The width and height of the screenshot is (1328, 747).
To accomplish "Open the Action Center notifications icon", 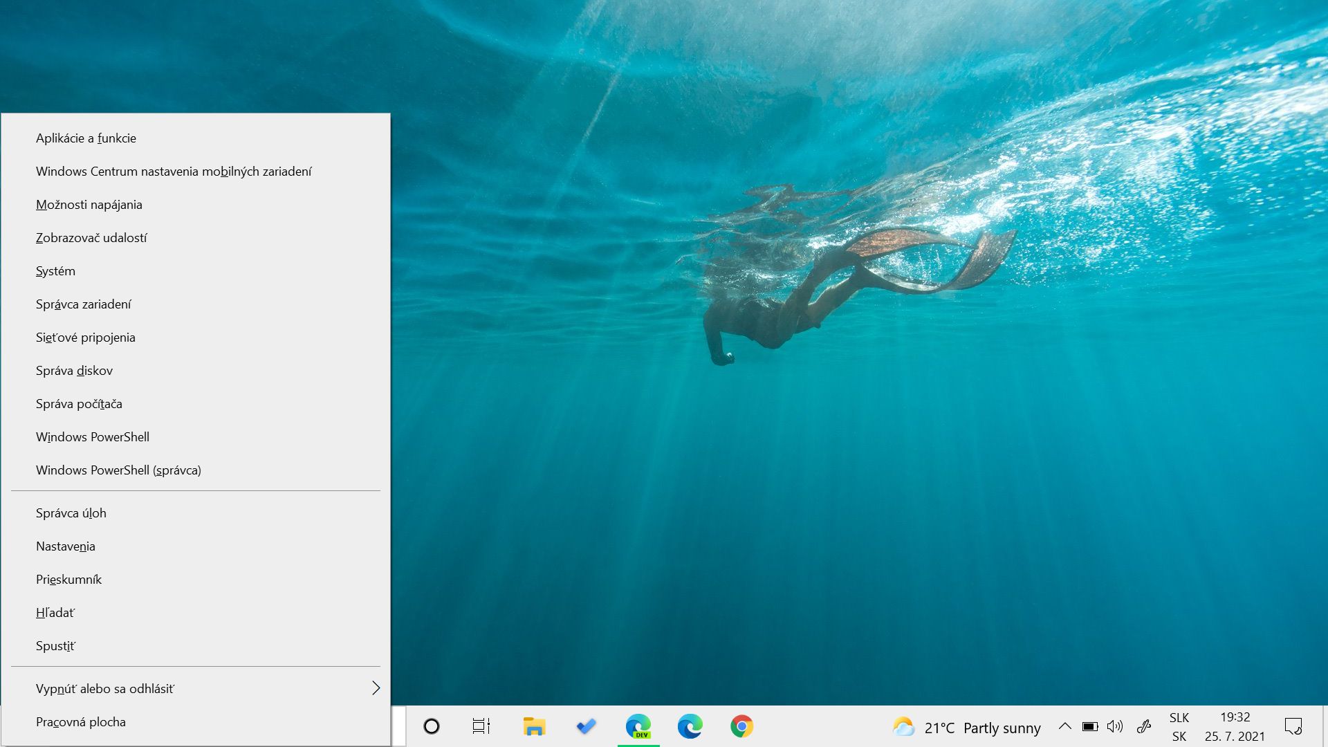I will pyautogui.click(x=1293, y=726).
